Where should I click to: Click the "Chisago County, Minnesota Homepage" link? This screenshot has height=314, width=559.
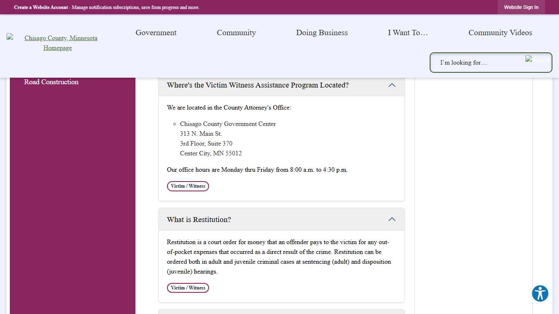(61, 43)
